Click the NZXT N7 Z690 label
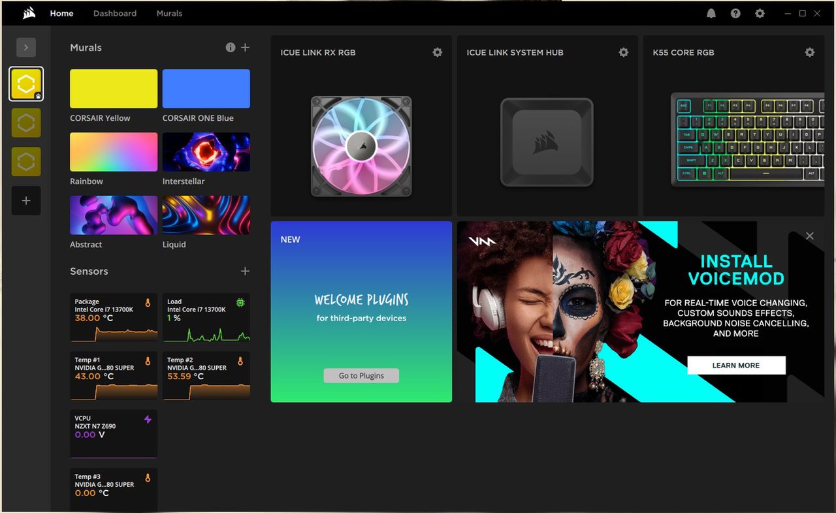The image size is (836, 513). (x=95, y=426)
